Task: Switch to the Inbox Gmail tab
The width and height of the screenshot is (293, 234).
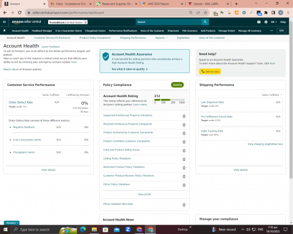Action: 70,4
